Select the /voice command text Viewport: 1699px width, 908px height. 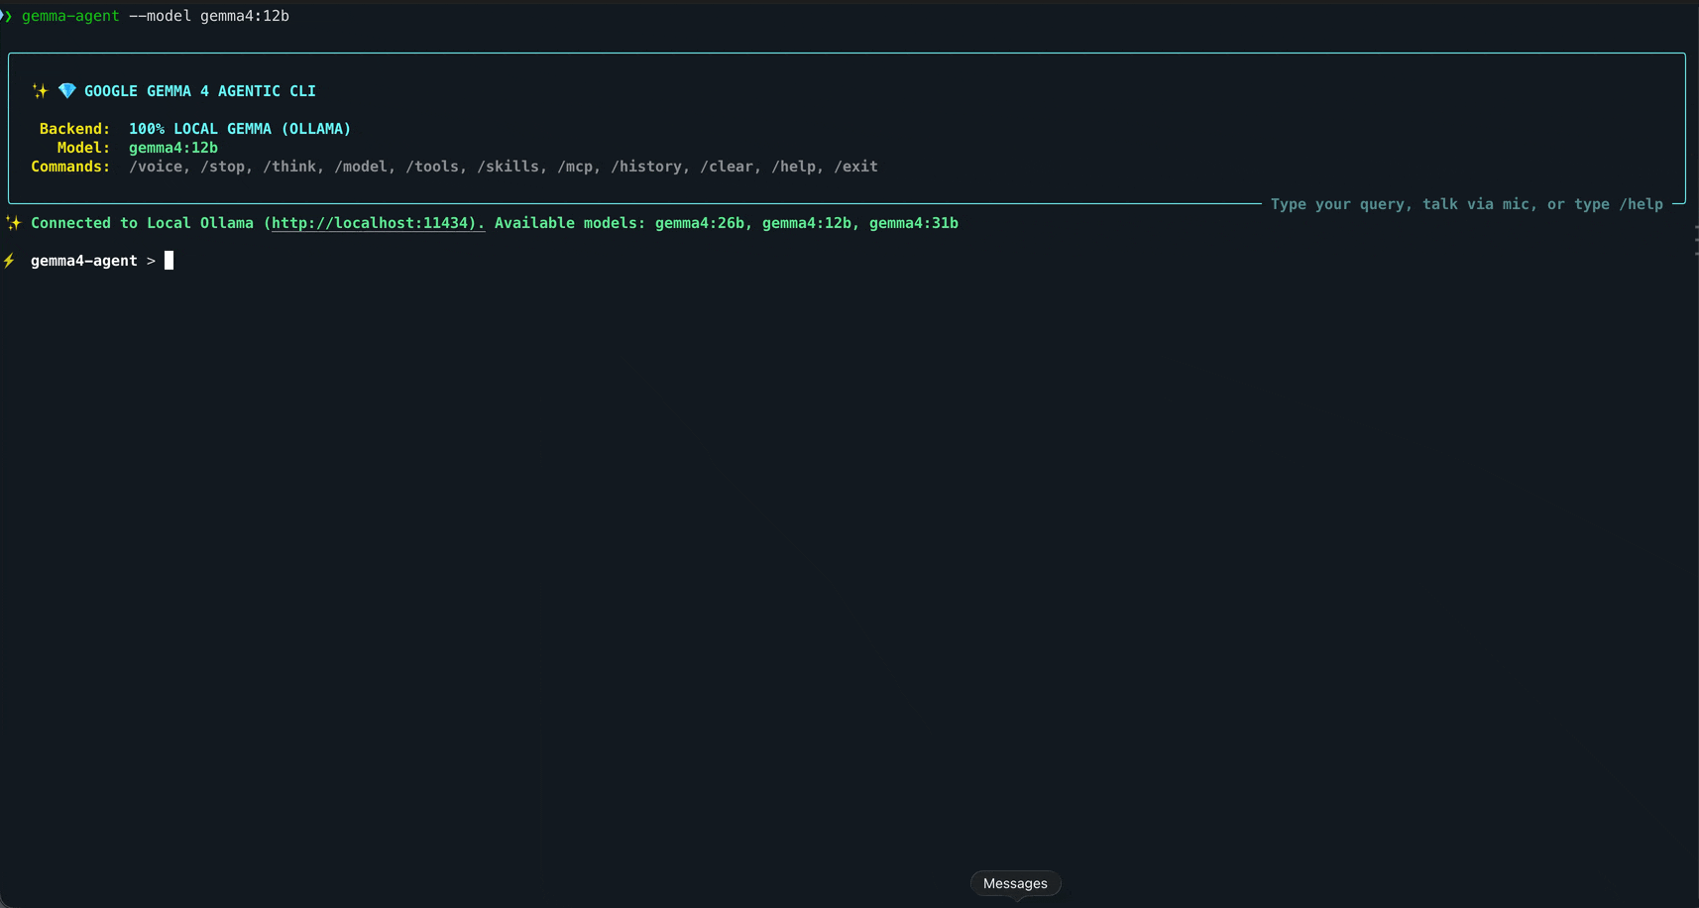[x=156, y=167]
